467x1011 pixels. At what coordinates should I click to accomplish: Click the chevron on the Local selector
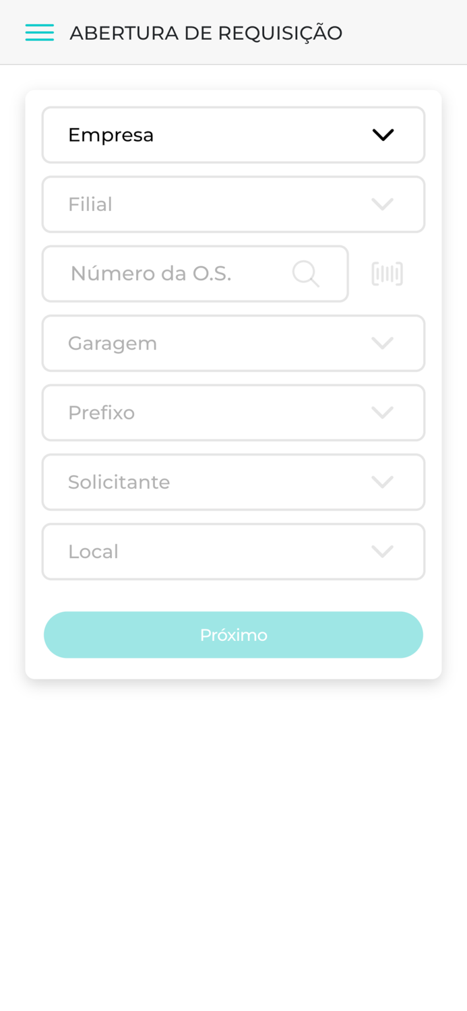pos(383,551)
